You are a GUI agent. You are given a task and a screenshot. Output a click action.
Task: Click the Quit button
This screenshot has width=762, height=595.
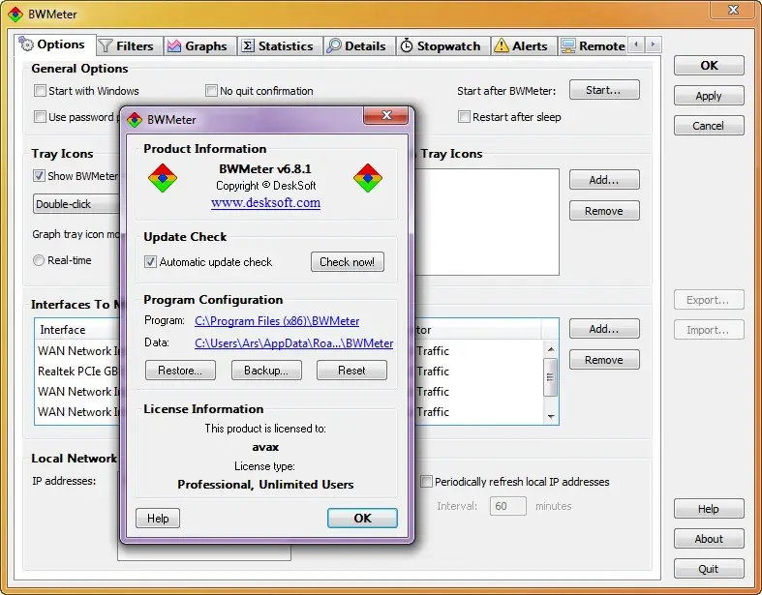709,569
